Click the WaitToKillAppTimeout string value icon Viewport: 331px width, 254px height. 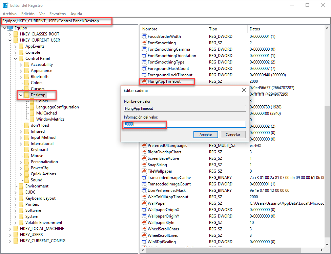(x=144, y=197)
